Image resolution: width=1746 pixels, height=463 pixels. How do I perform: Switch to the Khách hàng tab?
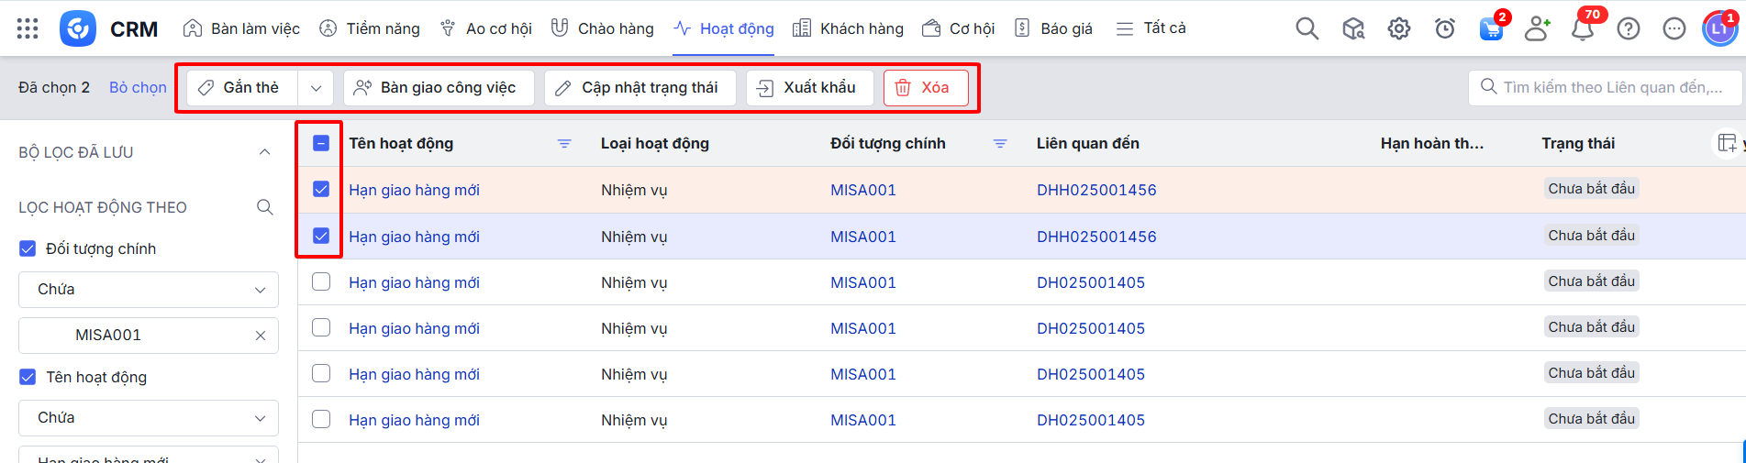coord(848,28)
